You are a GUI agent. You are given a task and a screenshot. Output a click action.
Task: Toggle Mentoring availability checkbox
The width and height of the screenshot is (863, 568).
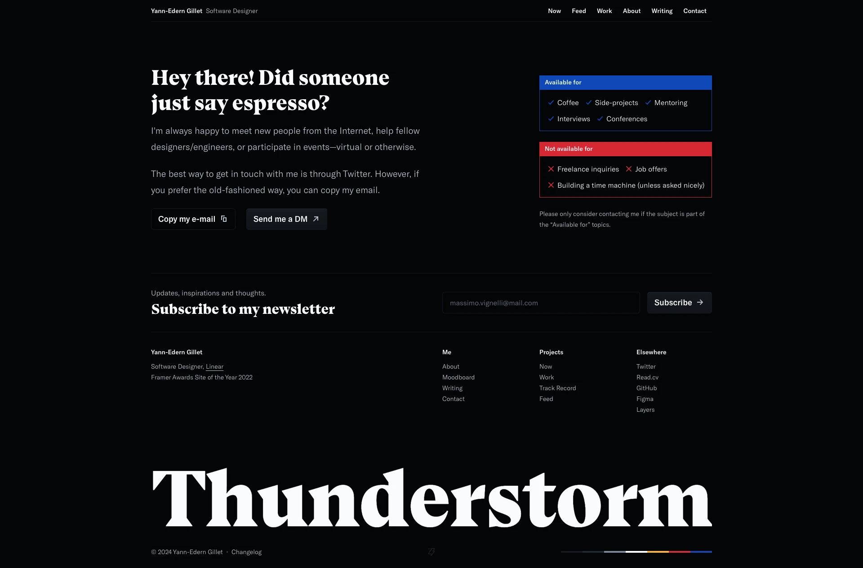[x=648, y=103]
